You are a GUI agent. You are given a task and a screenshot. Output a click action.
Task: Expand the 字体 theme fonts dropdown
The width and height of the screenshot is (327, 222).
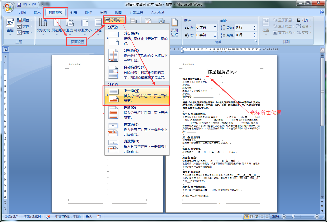(x=25, y=26)
